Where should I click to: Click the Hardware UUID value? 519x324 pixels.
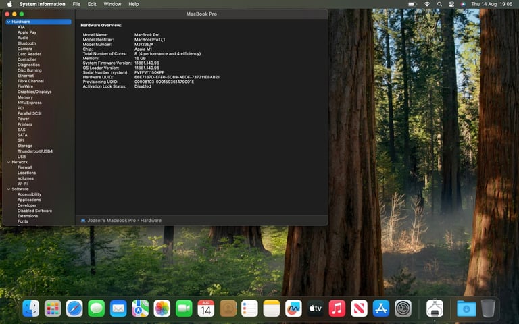pos(177,77)
